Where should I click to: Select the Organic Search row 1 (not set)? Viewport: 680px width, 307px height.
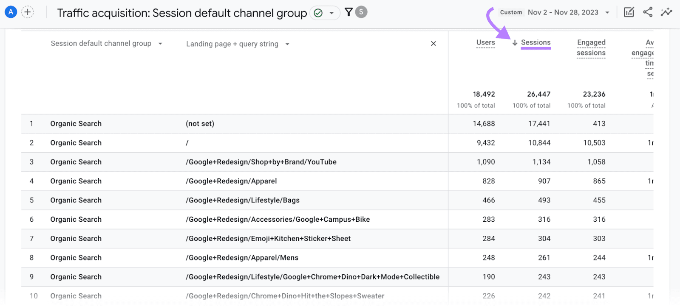tap(200, 124)
